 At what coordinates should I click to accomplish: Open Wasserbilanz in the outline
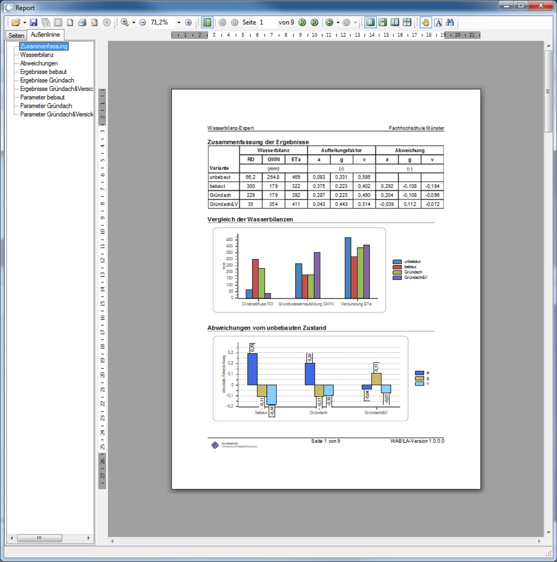click(37, 55)
